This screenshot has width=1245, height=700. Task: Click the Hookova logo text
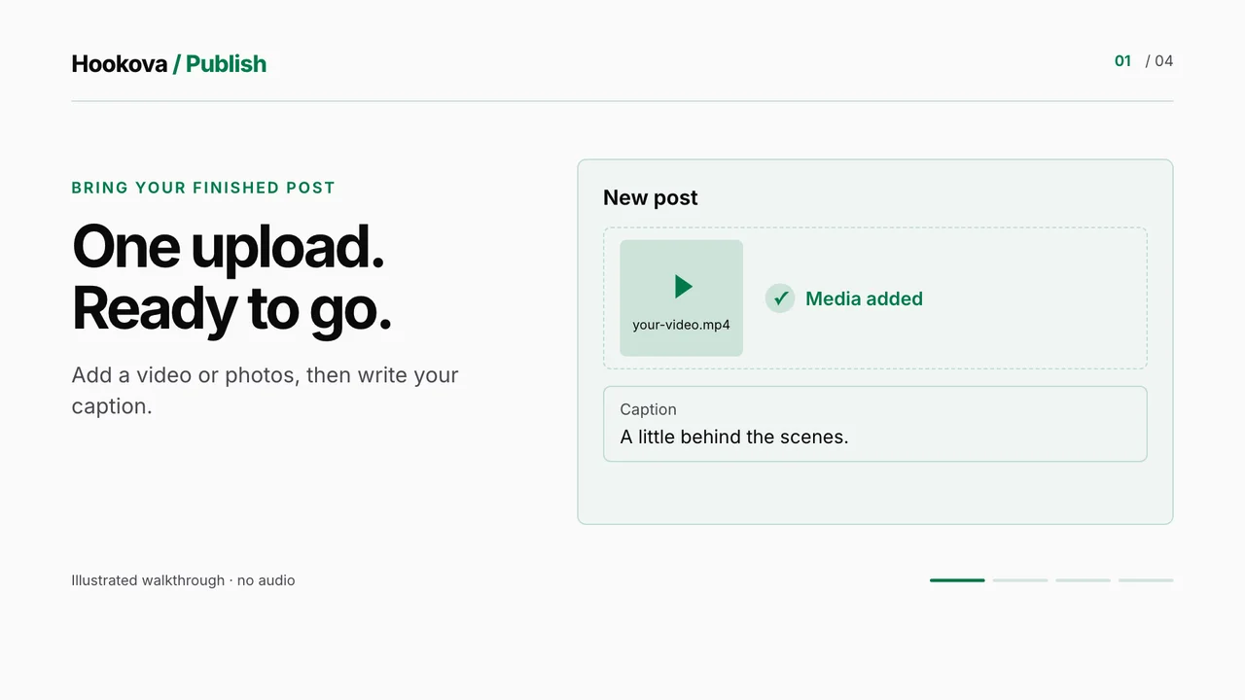pyautogui.click(x=120, y=64)
